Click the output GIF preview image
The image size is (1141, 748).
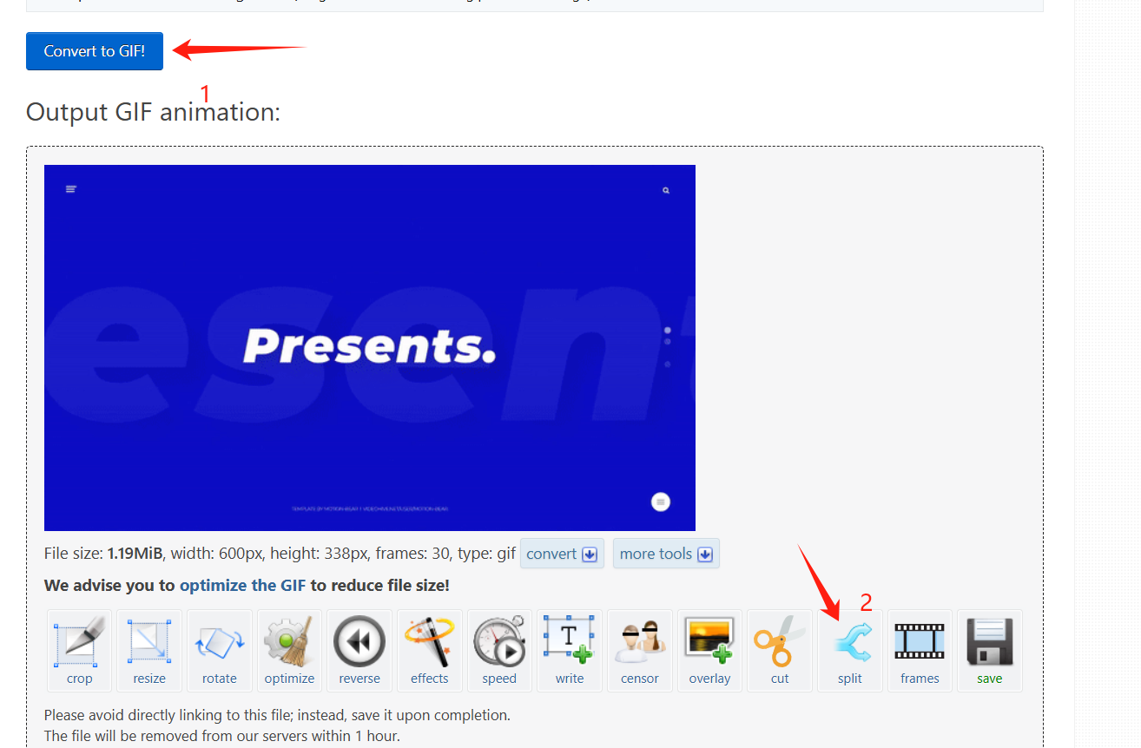pos(369,347)
